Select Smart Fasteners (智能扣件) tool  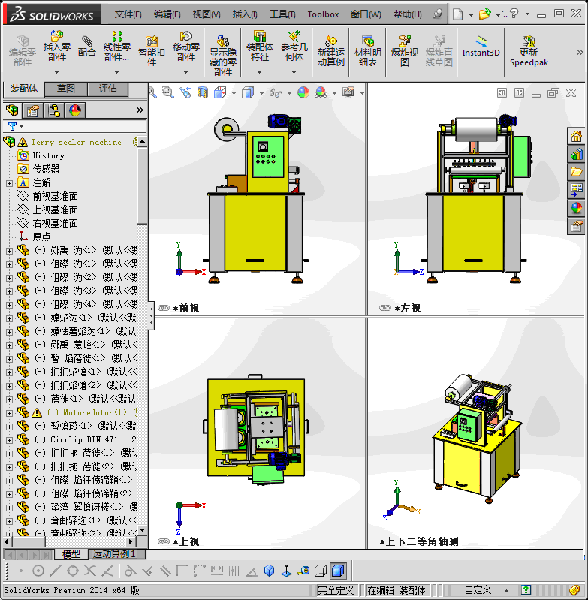pyautogui.click(x=152, y=50)
